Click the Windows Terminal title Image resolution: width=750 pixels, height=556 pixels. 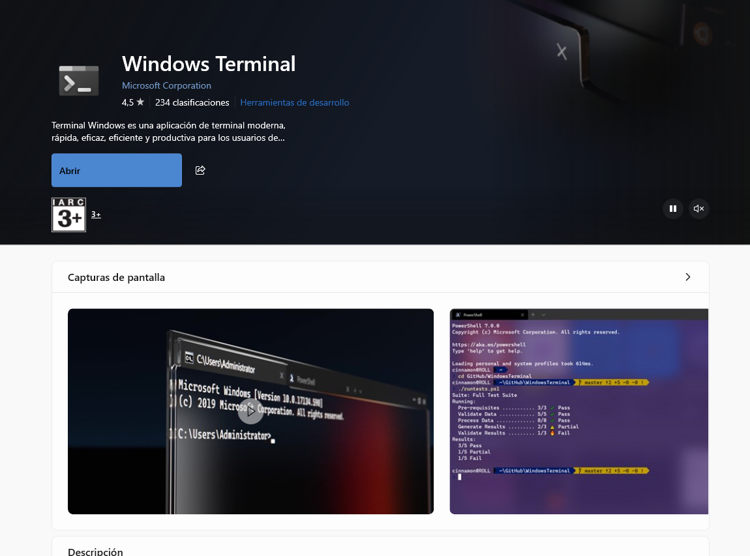[x=209, y=64]
